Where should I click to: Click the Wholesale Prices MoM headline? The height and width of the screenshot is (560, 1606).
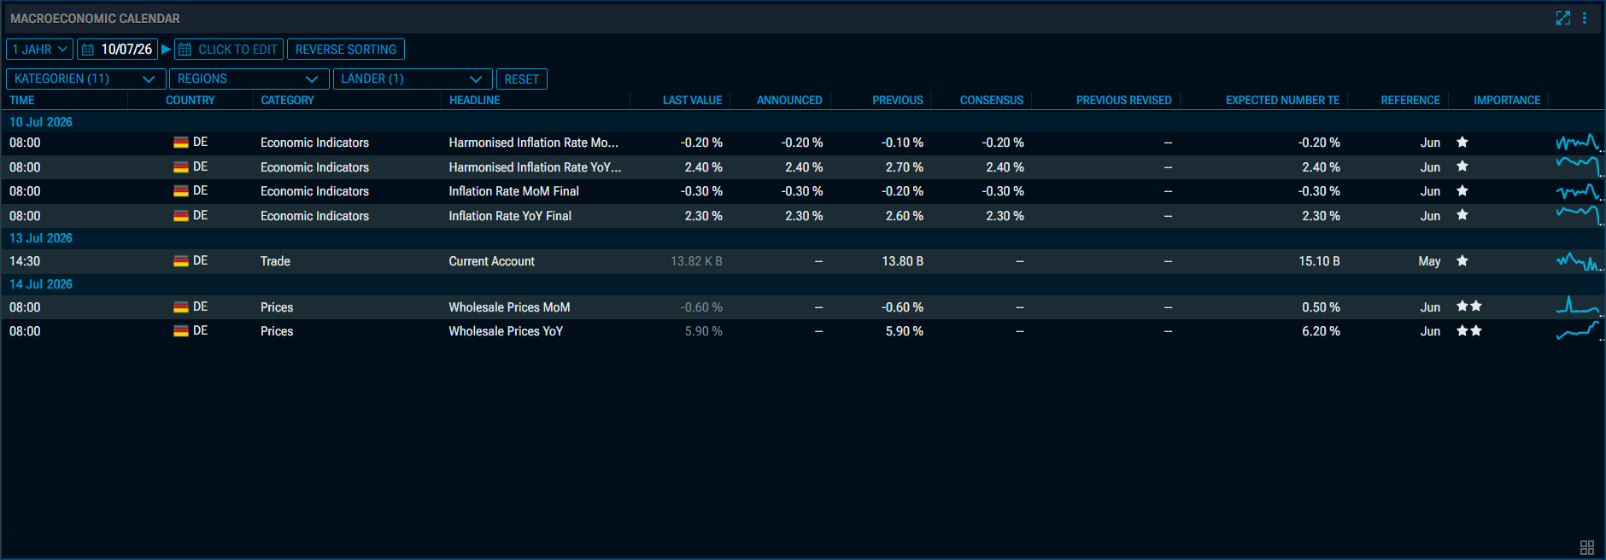(x=510, y=307)
